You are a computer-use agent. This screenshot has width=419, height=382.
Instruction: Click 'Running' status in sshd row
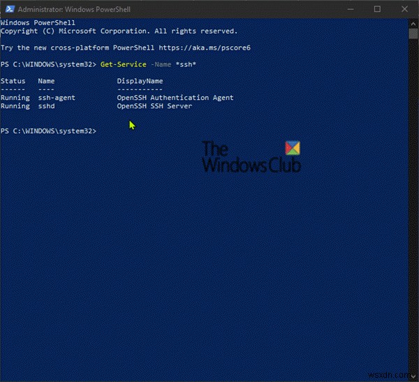(15, 106)
